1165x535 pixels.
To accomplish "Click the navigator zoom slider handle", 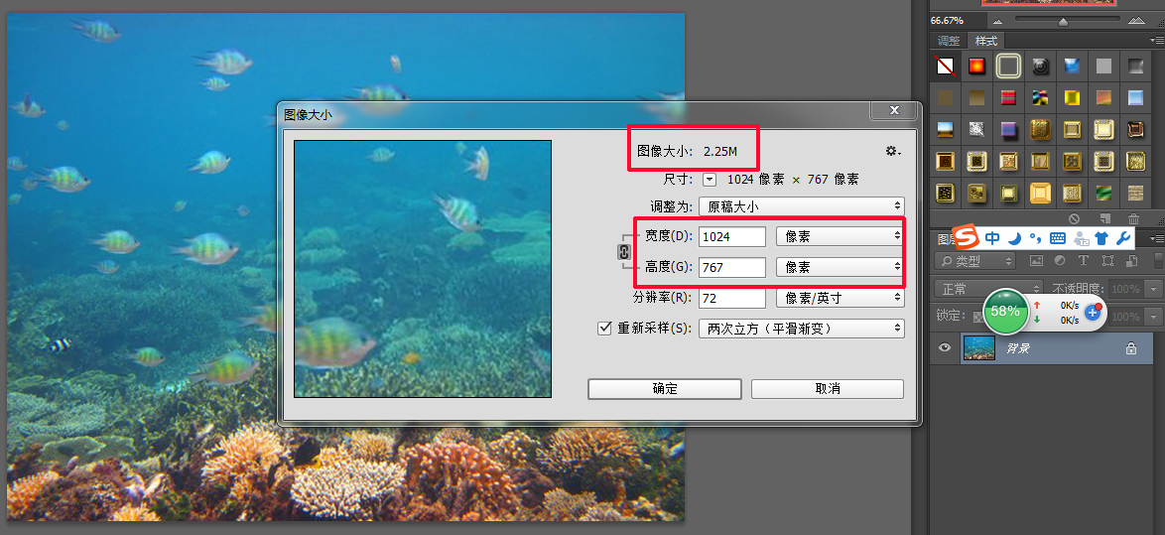I will [x=1063, y=21].
